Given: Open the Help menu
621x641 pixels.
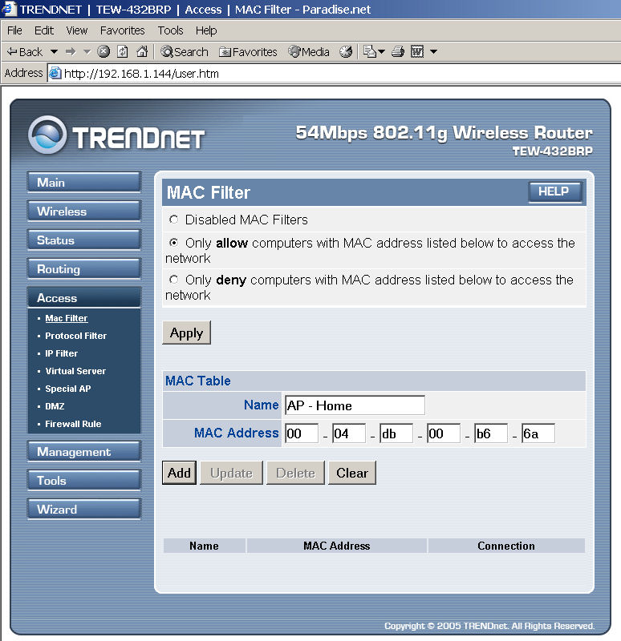Looking at the screenshot, I should (206, 30).
